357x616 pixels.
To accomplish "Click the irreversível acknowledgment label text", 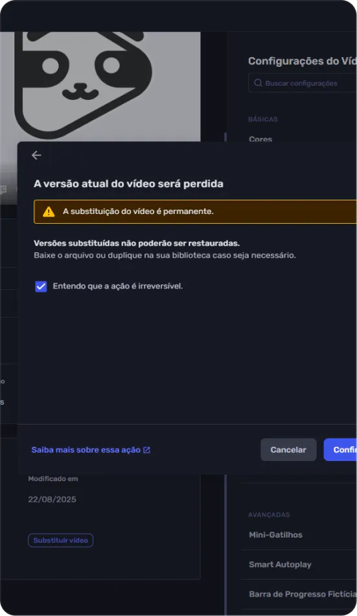I will click(118, 286).
